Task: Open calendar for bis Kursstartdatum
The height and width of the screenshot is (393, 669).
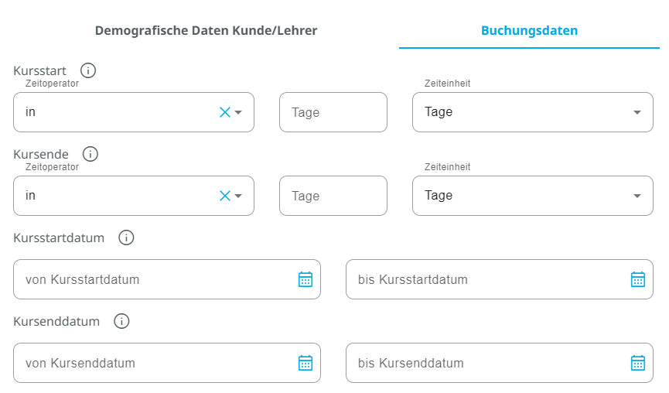Action: pyautogui.click(x=638, y=279)
